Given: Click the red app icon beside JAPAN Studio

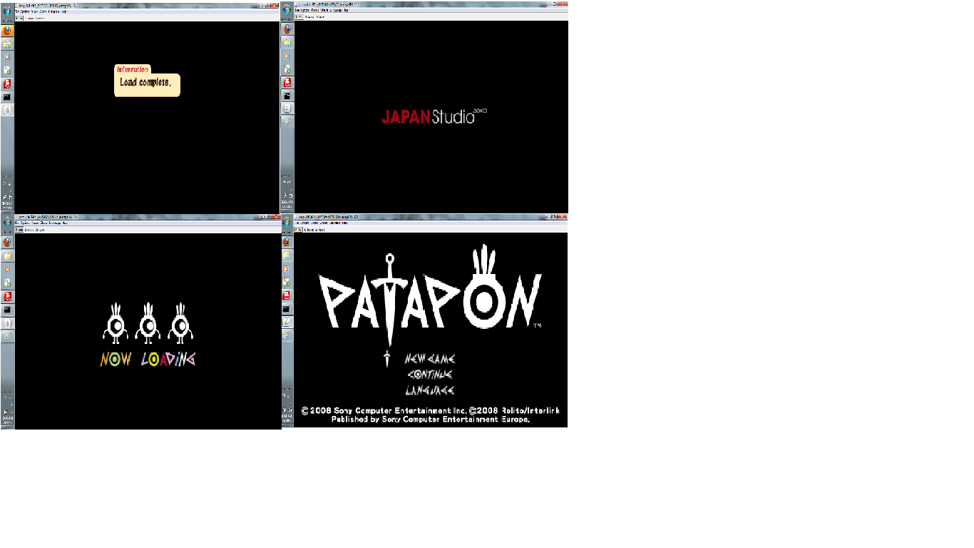Looking at the screenshot, I should [x=288, y=82].
